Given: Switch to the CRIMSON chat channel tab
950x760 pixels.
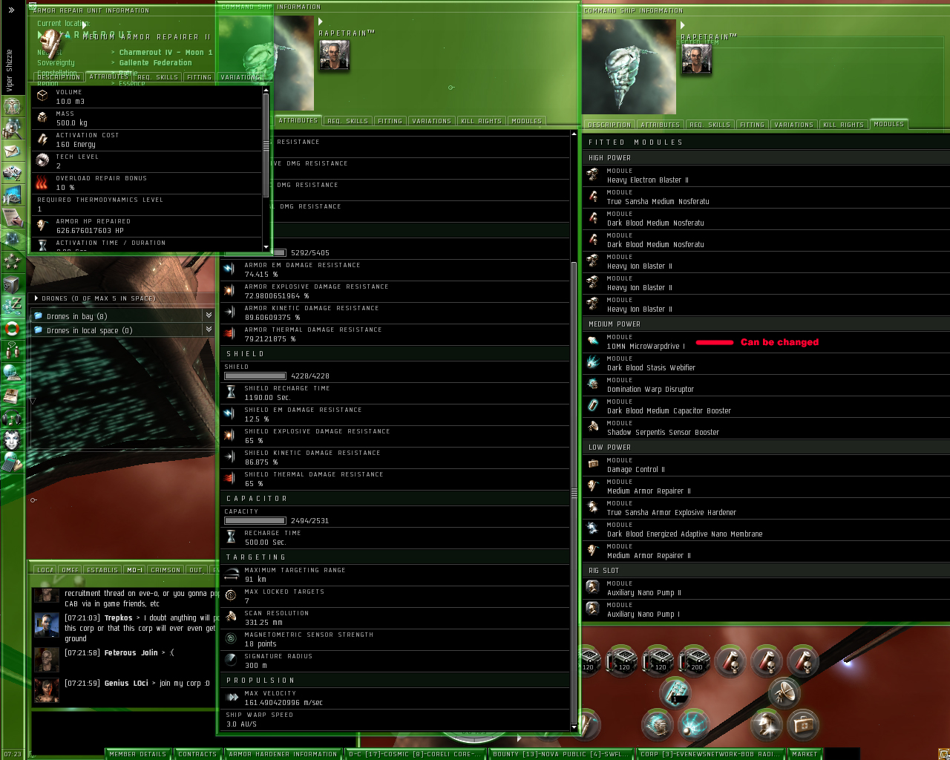Looking at the screenshot, I should pyautogui.click(x=166, y=570).
